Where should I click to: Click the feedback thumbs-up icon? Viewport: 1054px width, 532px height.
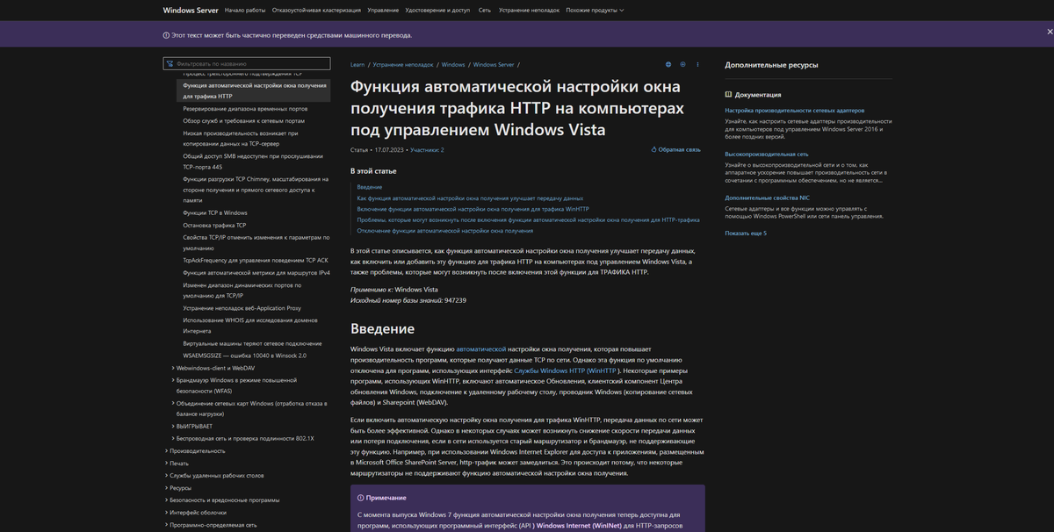(654, 150)
